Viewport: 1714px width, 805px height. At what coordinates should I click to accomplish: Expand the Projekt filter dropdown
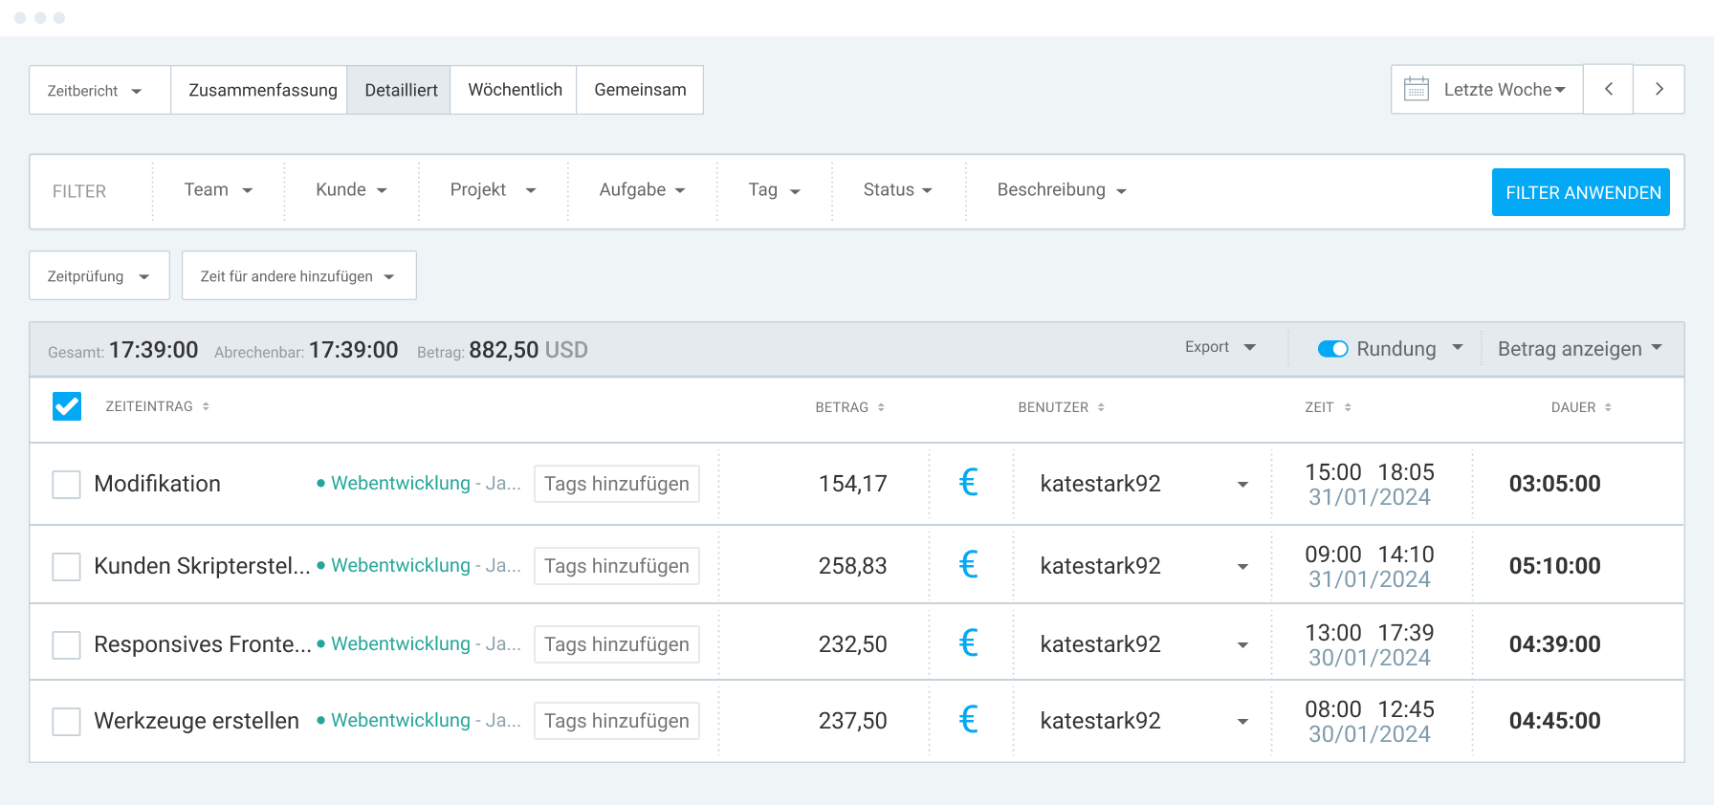(x=493, y=190)
